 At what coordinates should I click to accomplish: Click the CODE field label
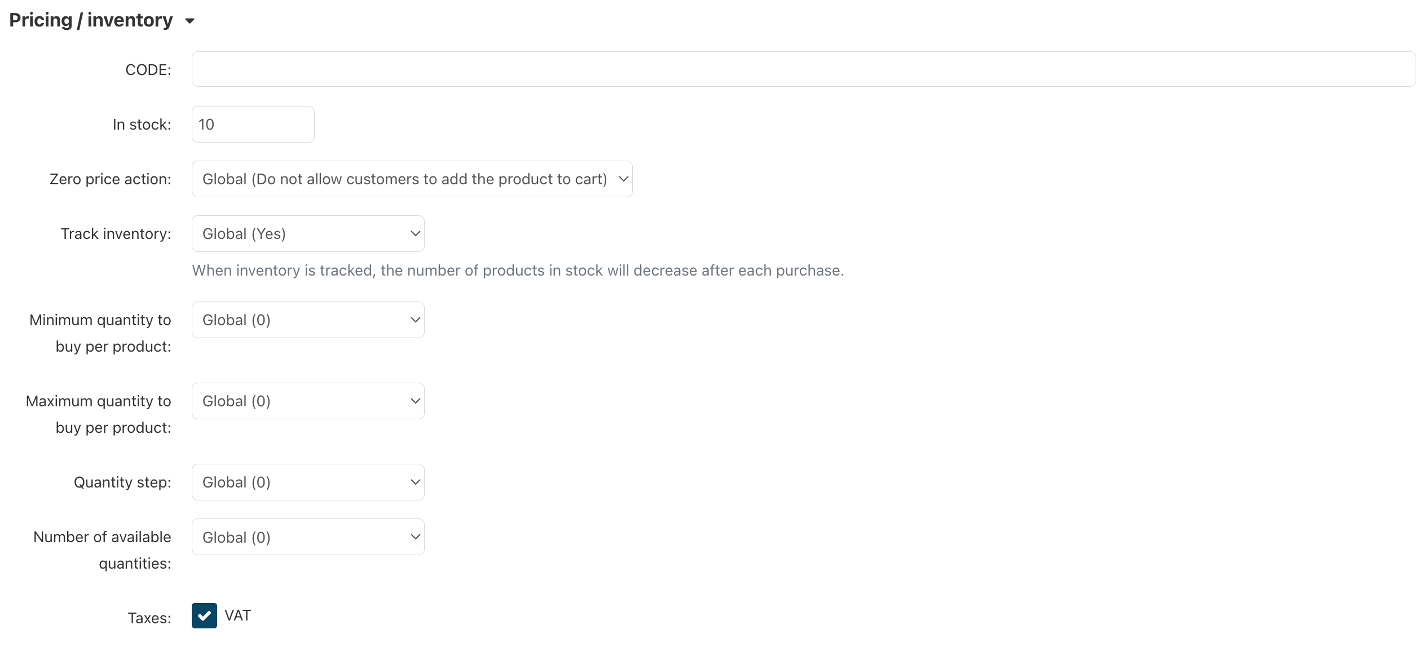click(148, 70)
